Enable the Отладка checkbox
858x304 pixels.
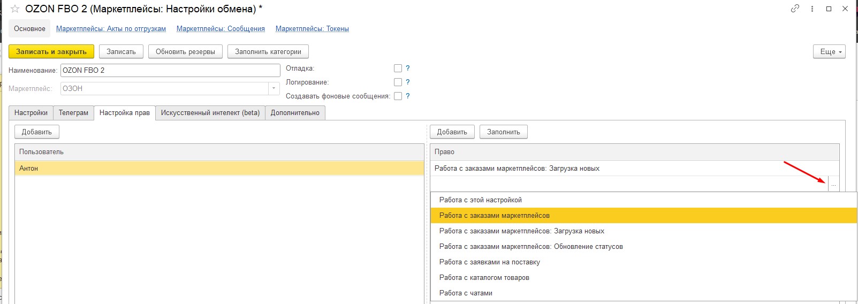(398, 68)
